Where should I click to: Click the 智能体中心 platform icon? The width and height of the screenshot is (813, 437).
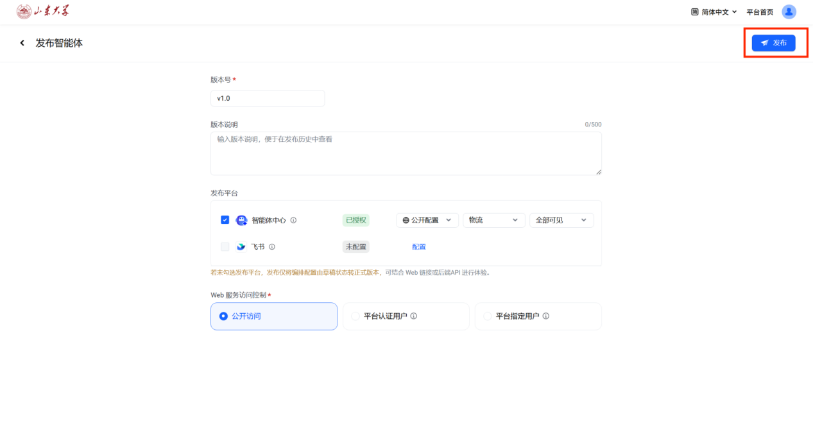(x=242, y=220)
